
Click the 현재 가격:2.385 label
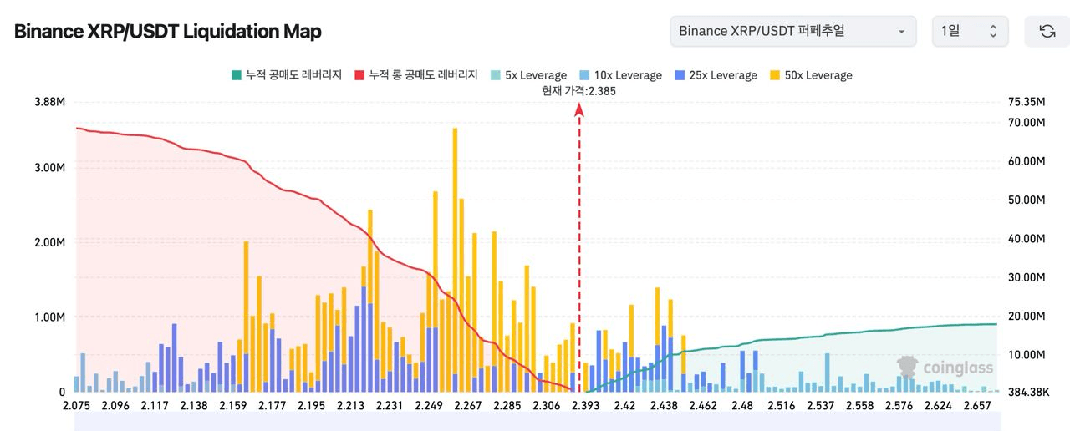pos(578,91)
